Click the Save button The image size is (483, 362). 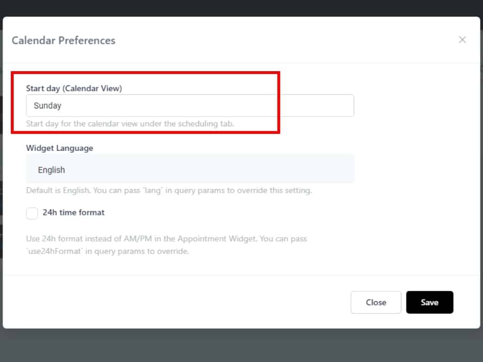429,302
